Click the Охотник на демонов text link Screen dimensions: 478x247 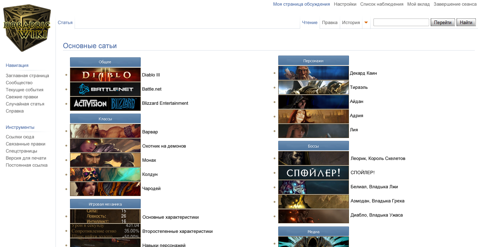164,146
